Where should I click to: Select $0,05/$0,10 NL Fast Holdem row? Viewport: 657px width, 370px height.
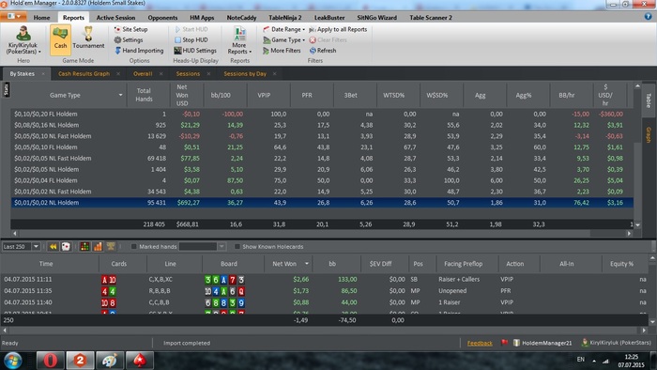pyautogui.click(x=322, y=136)
